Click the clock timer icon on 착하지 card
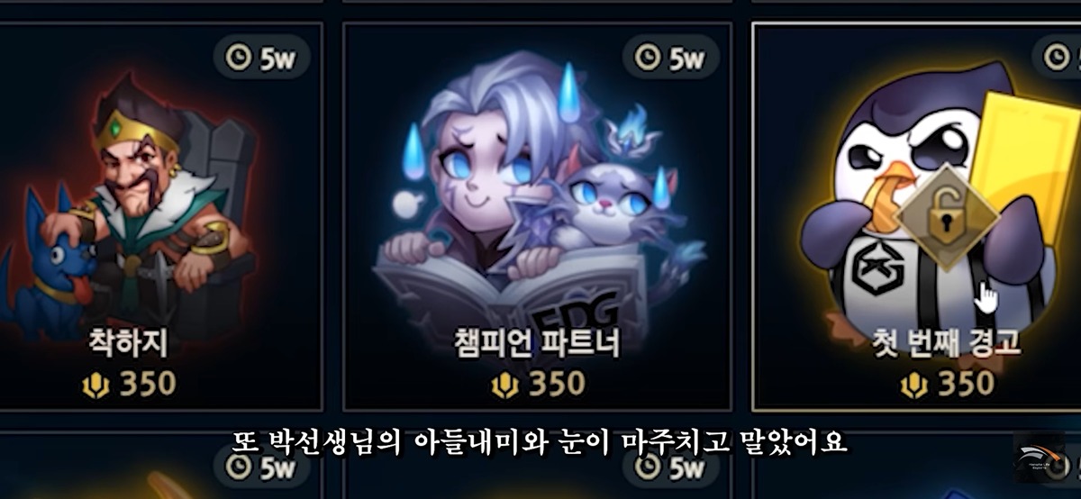1081x499 pixels. pos(237,58)
